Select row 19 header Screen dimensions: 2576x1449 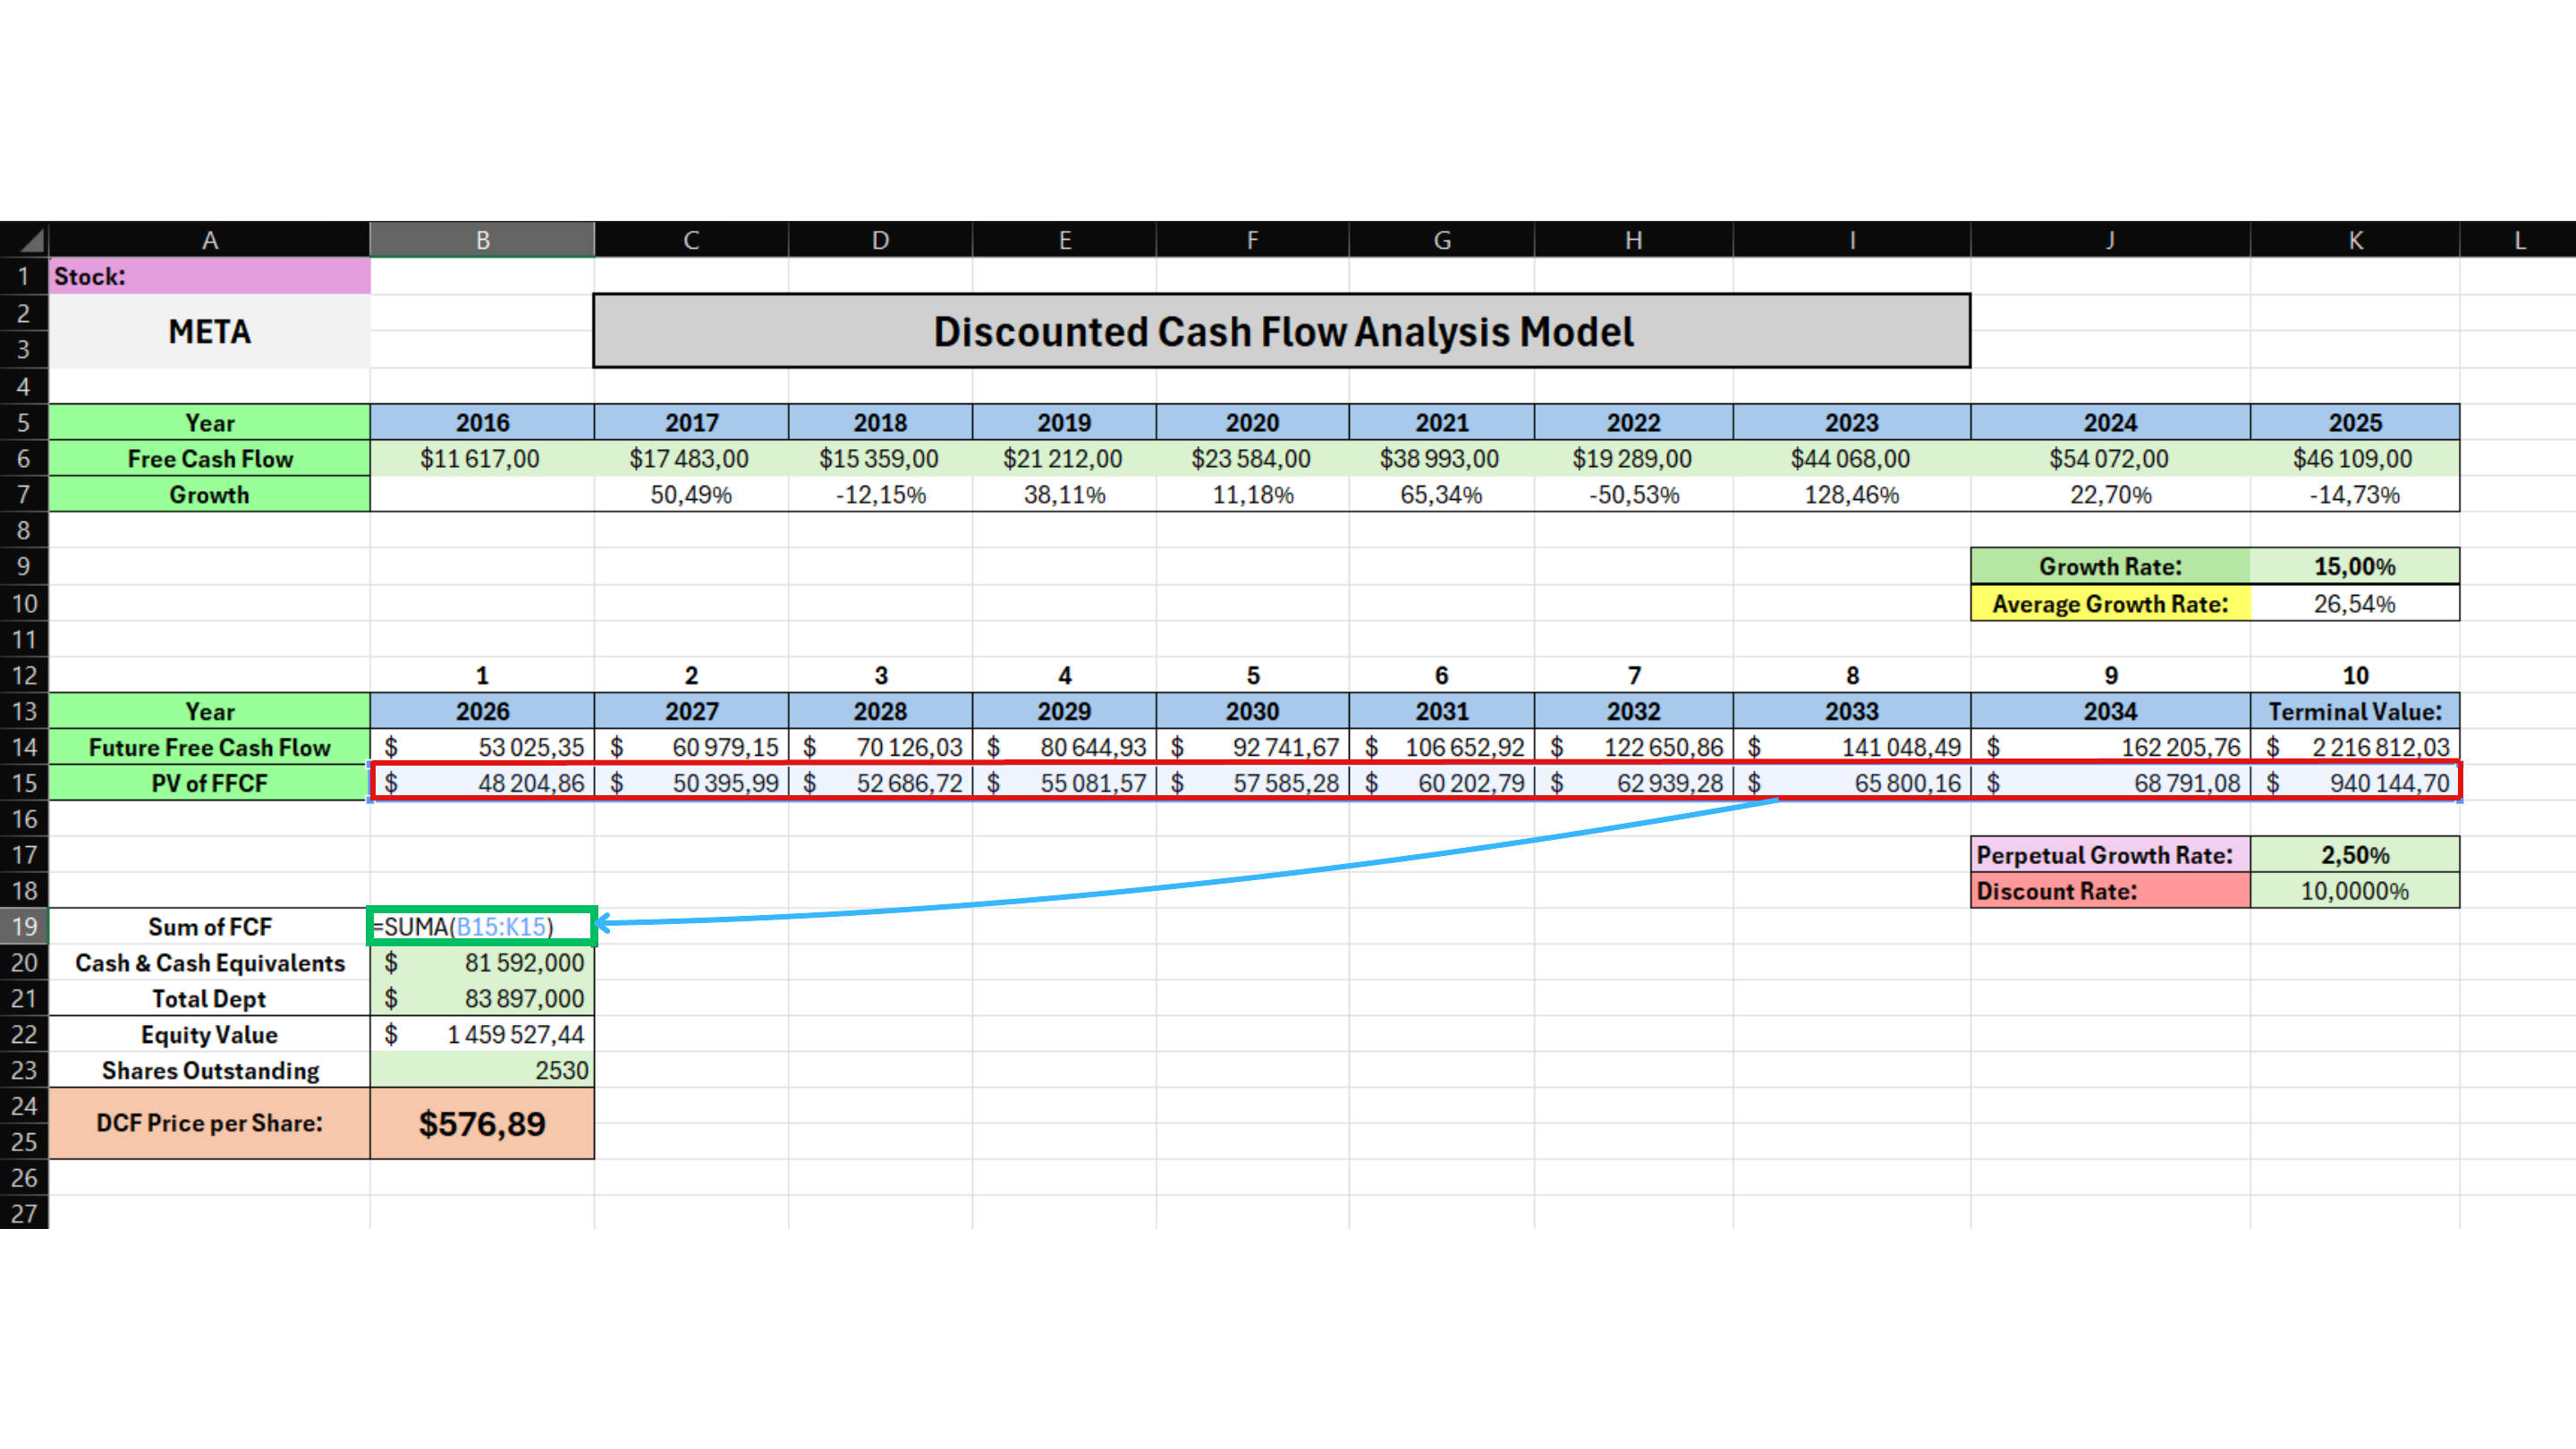[x=24, y=926]
